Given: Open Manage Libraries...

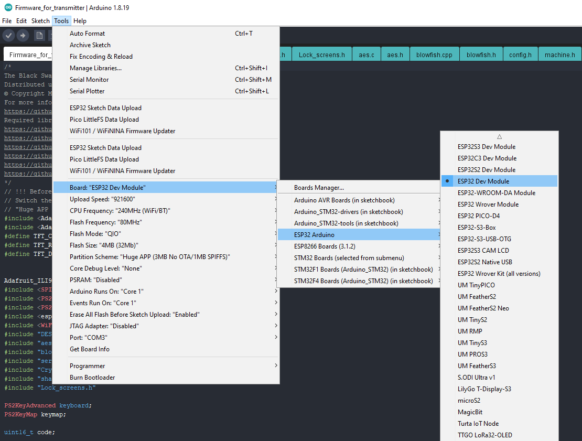Looking at the screenshot, I should (x=166, y=68).
